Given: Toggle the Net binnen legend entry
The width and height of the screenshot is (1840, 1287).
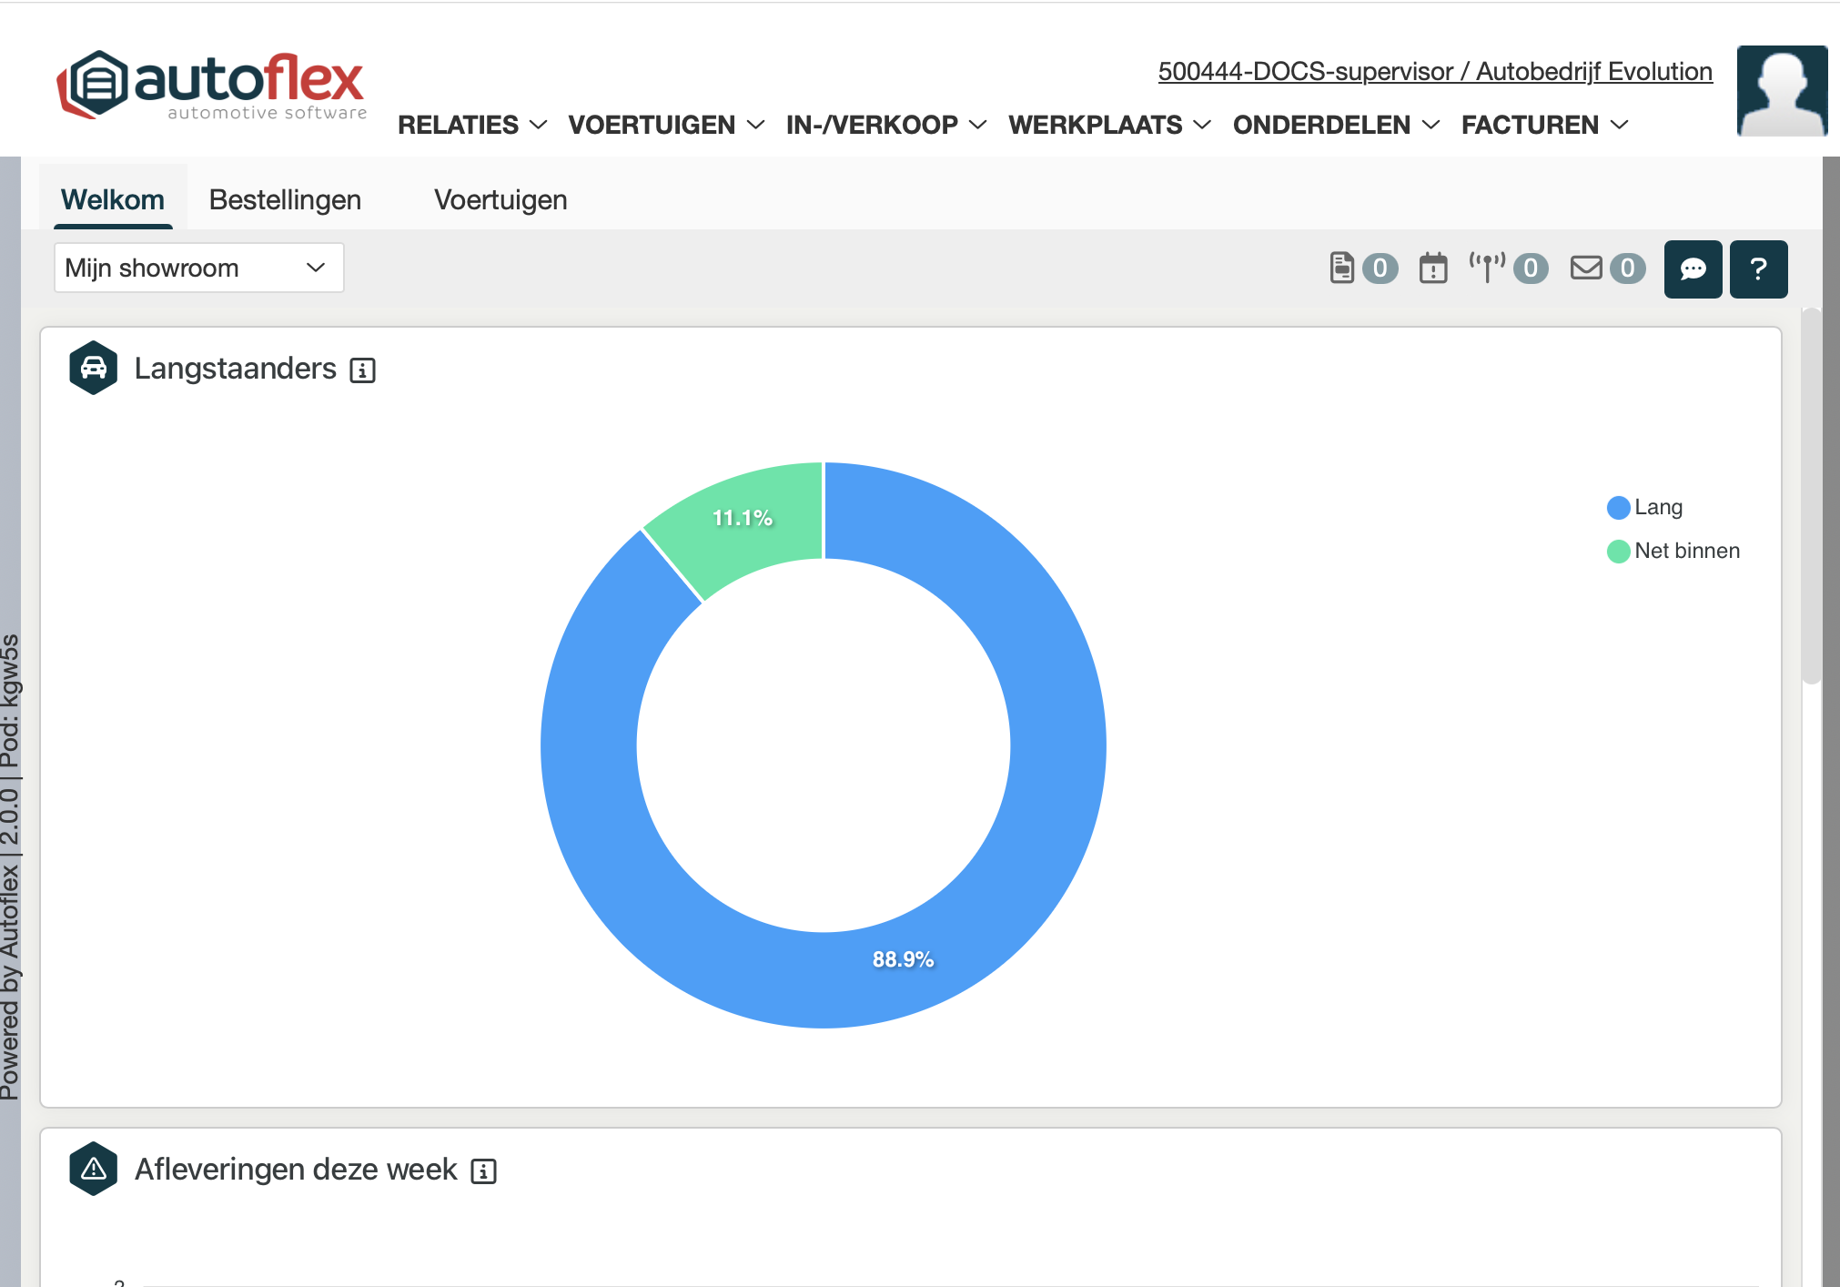Looking at the screenshot, I should click(1673, 552).
